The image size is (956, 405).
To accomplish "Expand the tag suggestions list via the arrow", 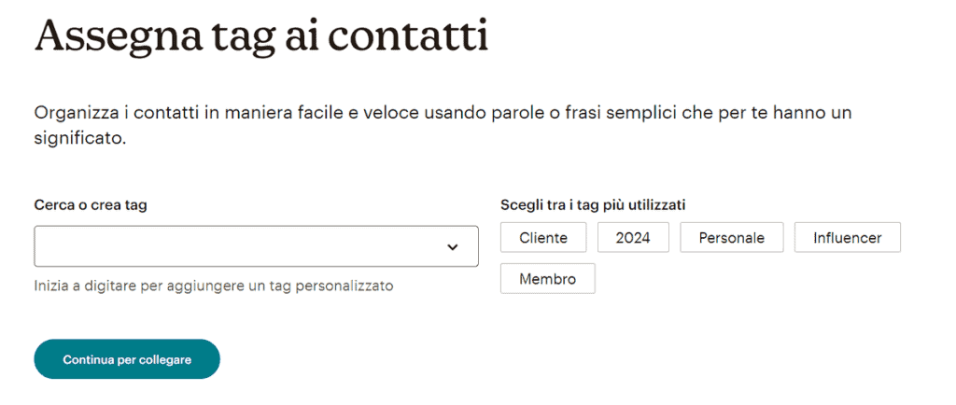I will 453,246.
